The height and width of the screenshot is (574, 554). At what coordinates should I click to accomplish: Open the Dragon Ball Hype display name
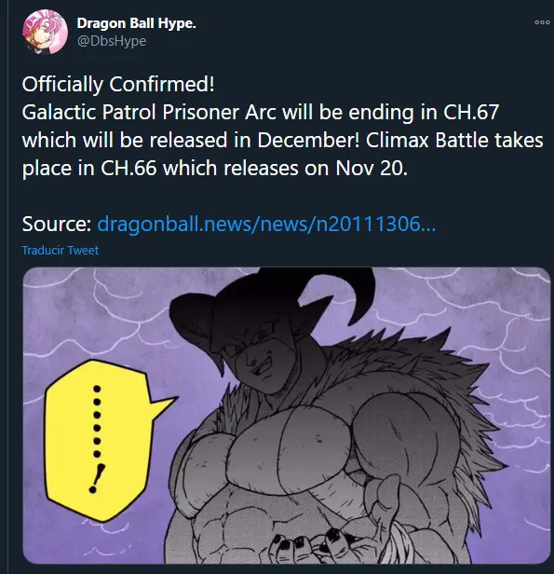coord(136,23)
